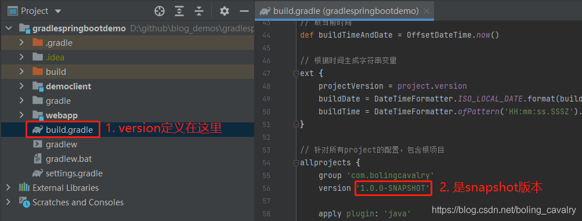Expand the .gradle folder
Viewport: 582px width, 221px height.
click(22, 43)
